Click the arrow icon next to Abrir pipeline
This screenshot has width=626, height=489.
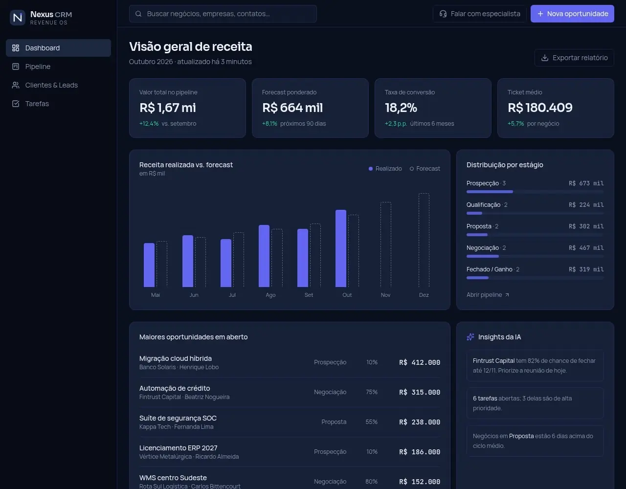507,295
